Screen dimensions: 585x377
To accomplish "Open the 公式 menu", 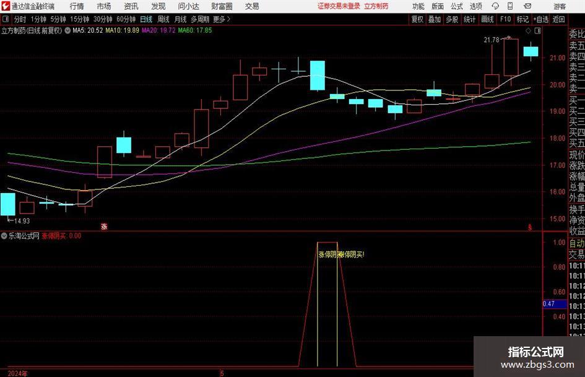I will tap(457, 6).
